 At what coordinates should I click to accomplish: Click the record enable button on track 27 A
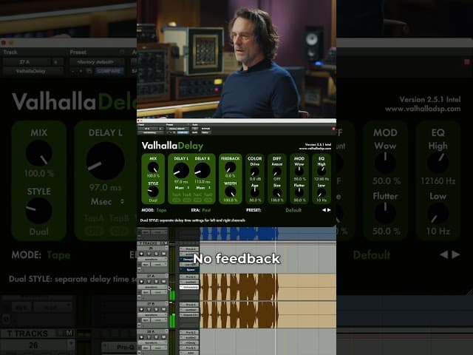tap(142, 282)
